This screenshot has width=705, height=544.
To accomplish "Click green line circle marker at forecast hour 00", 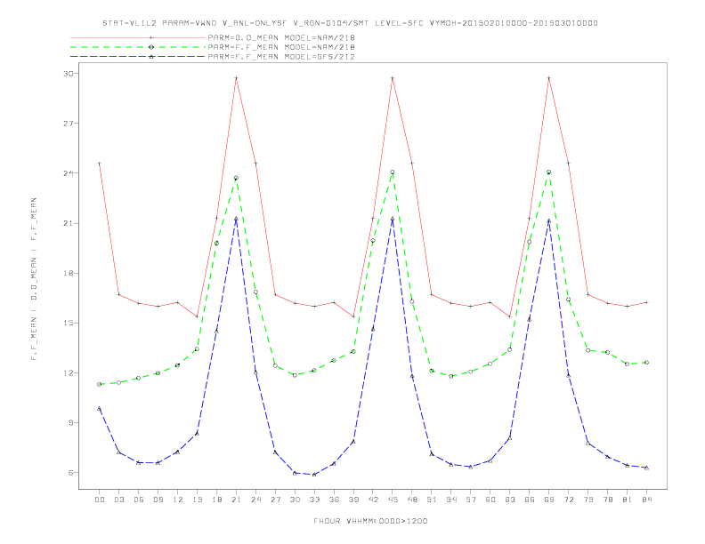I will coord(100,384).
